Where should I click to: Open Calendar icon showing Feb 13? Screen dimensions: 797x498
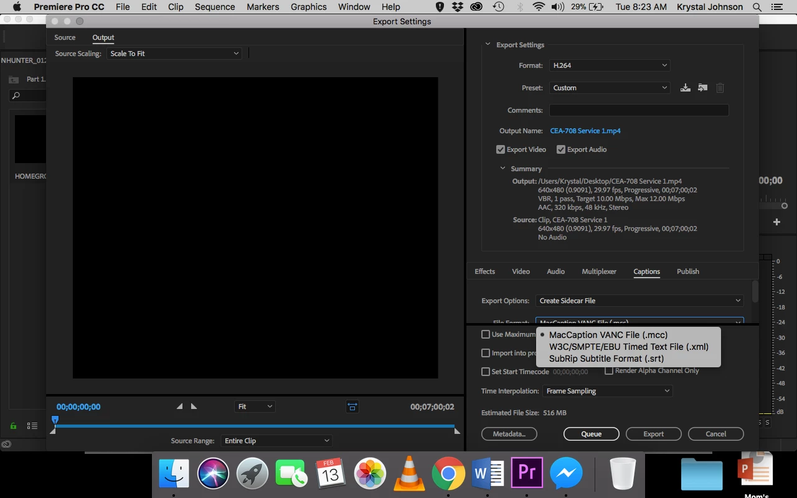(x=331, y=474)
